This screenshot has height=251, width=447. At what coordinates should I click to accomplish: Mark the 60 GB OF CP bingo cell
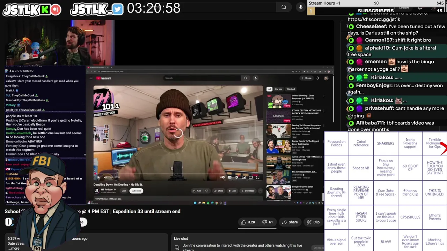coord(410,168)
